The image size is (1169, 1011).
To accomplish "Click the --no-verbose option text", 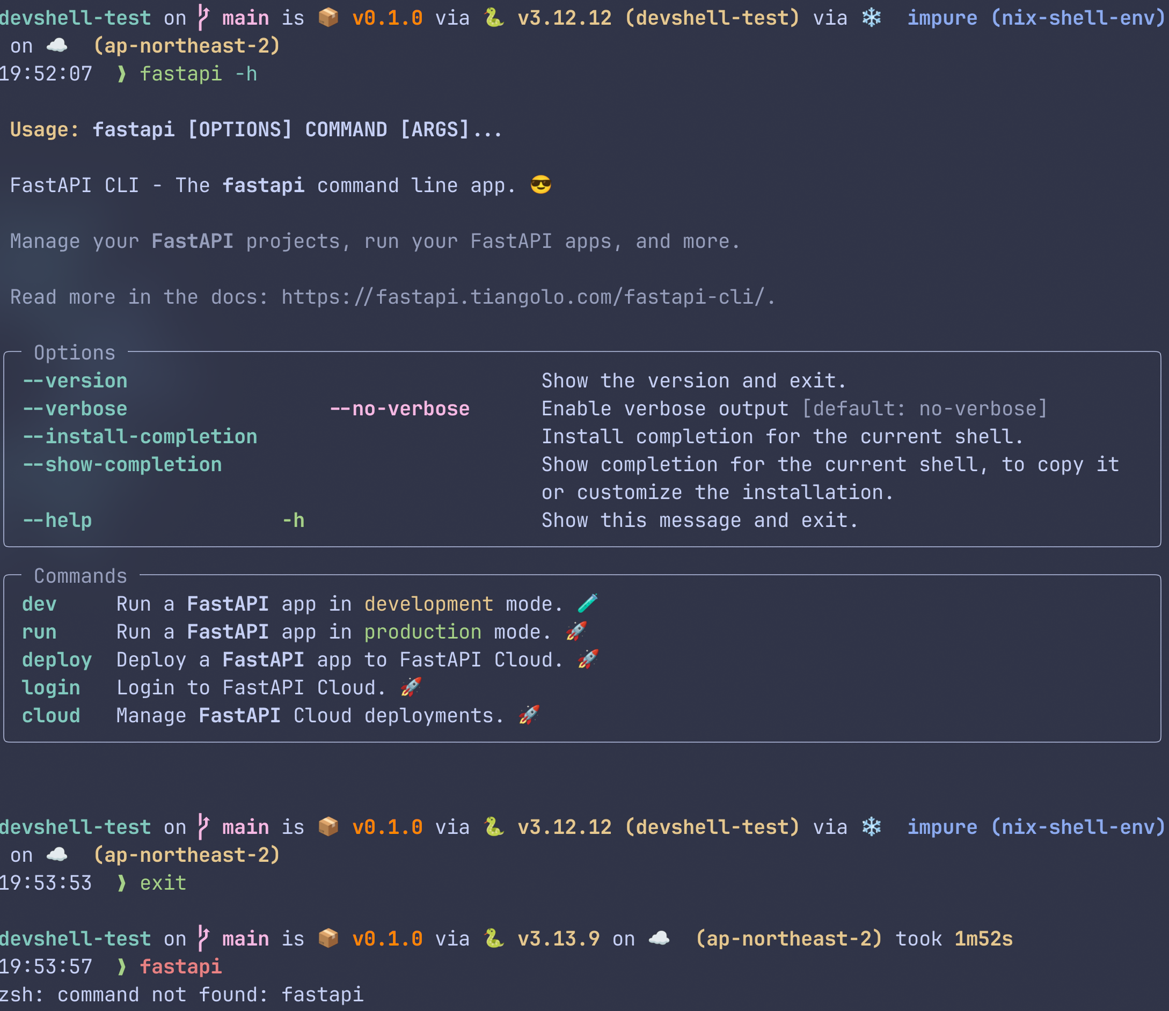I will [x=399, y=408].
